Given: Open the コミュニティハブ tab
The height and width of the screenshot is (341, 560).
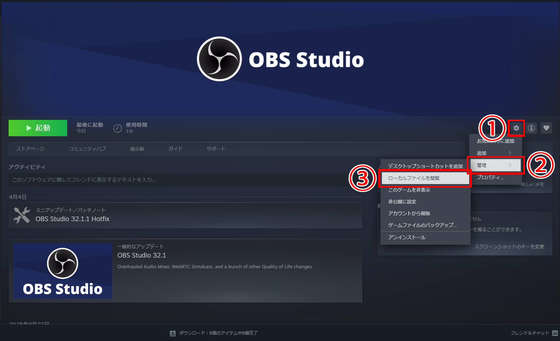Looking at the screenshot, I should [87, 149].
